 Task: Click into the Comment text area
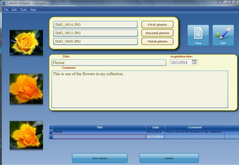tap(140, 89)
